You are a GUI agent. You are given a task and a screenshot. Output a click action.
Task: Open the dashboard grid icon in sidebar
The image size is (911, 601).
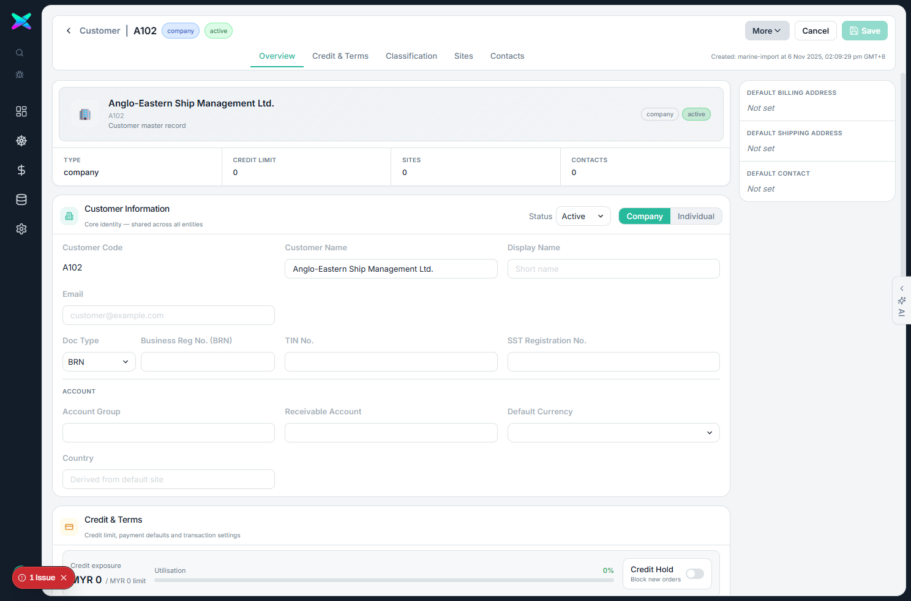(21, 111)
